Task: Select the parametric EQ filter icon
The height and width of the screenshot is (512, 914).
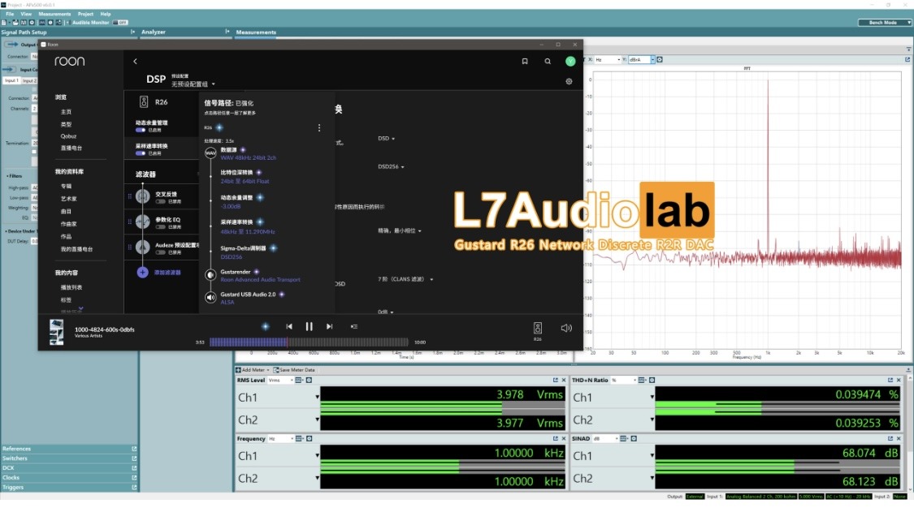Action: [143, 222]
